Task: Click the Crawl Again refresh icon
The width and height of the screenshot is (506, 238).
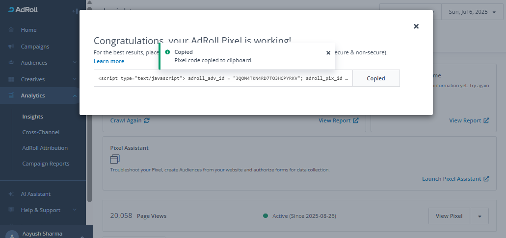Action: point(147,120)
